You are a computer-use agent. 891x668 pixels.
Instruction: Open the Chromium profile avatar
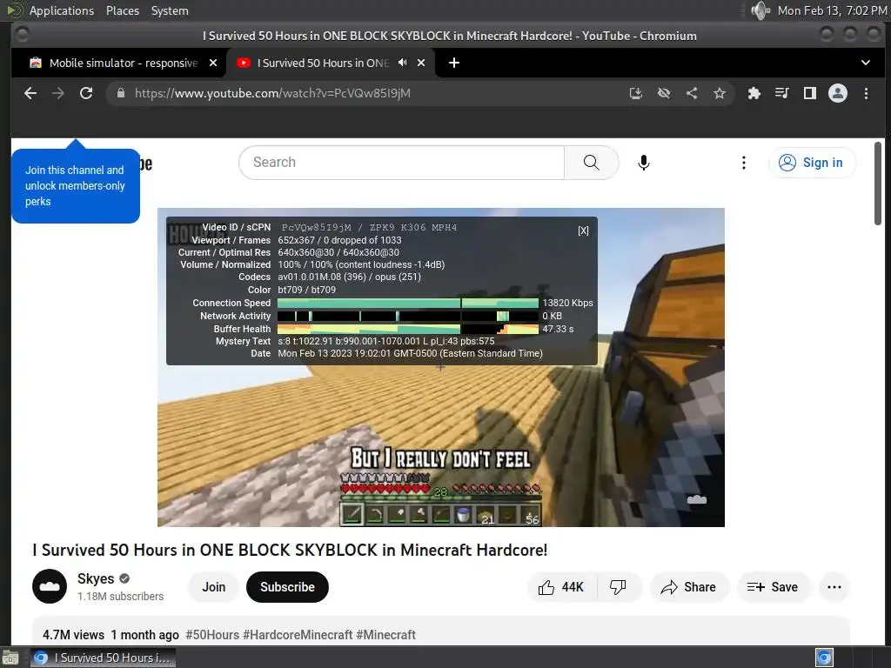pyautogui.click(x=838, y=93)
